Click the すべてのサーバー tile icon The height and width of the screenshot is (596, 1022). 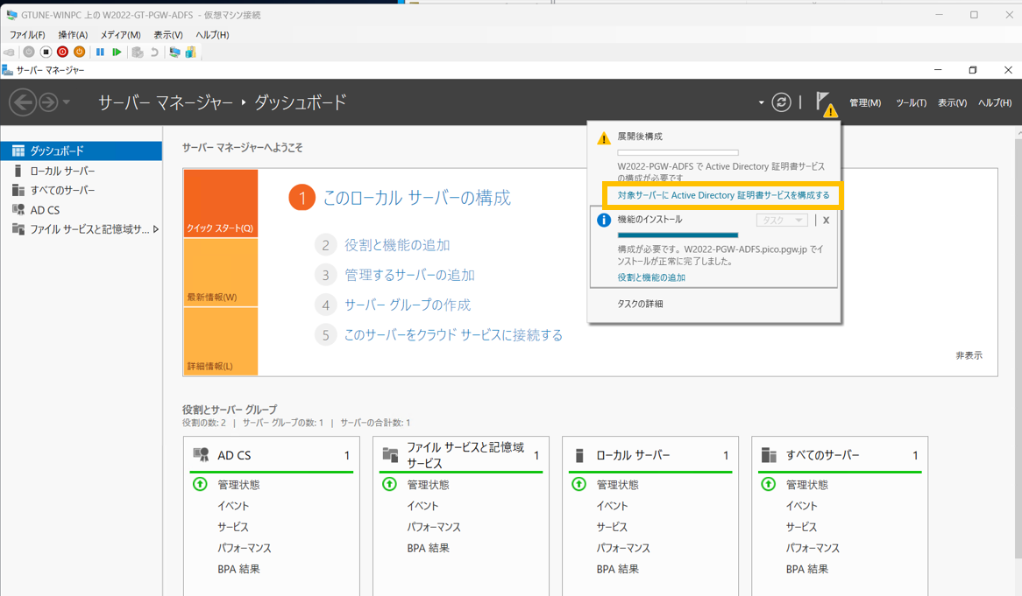click(x=769, y=455)
